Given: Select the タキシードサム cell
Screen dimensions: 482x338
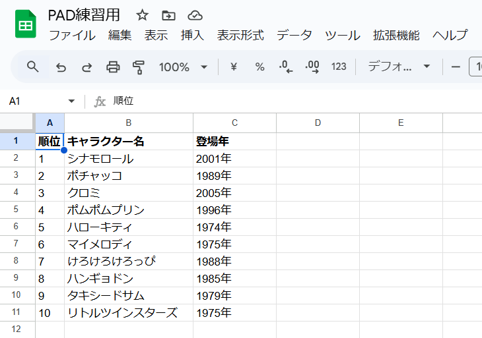Looking at the screenshot, I should click(129, 296).
